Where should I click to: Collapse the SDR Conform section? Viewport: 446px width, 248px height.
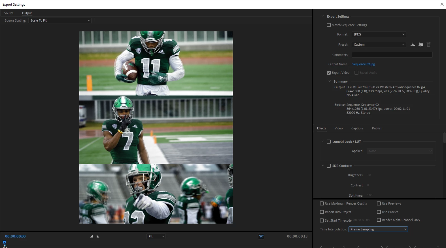pyautogui.click(x=323, y=165)
